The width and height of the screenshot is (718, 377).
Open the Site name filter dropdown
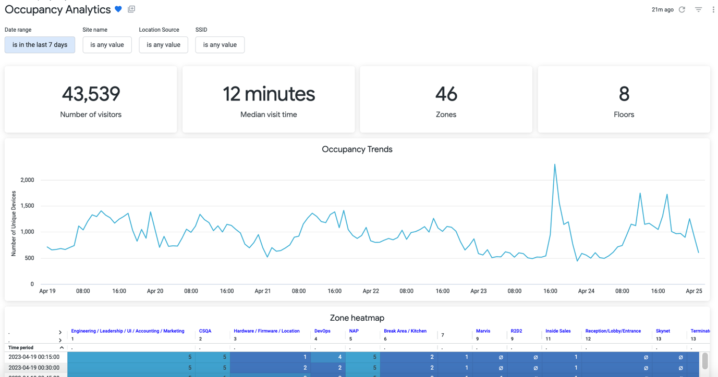pos(107,45)
